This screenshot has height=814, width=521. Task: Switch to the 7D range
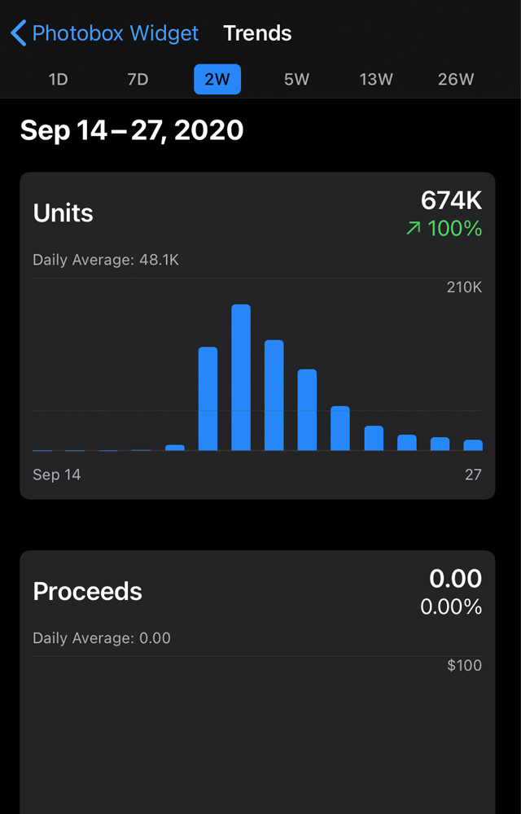(x=138, y=80)
